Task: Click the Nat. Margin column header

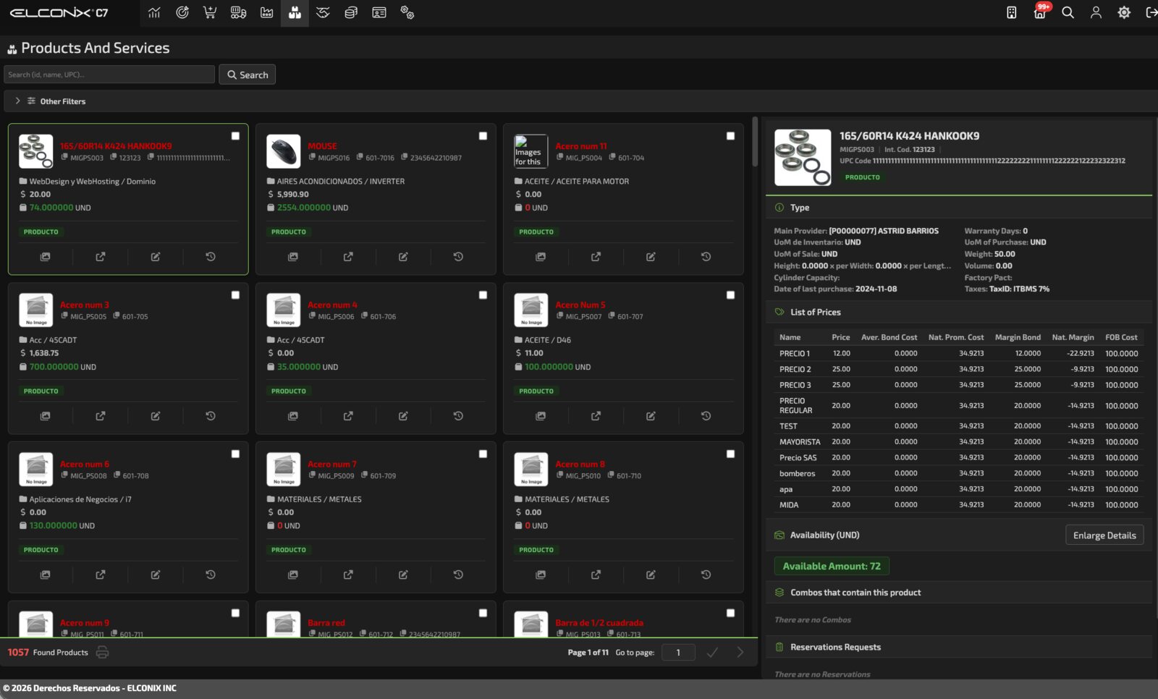Action: (1073, 338)
